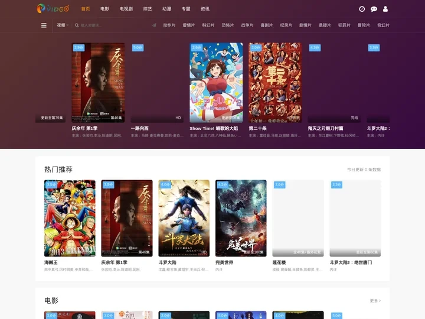The image size is (425, 319).
Task: Select the 恐怖片 genre link
Action: tap(228, 25)
